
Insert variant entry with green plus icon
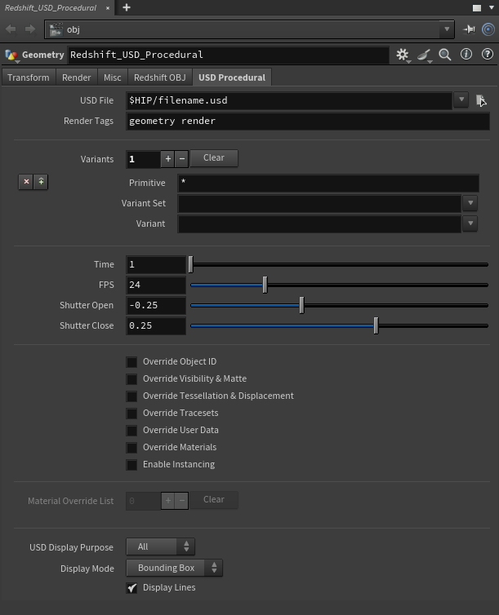click(x=41, y=182)
